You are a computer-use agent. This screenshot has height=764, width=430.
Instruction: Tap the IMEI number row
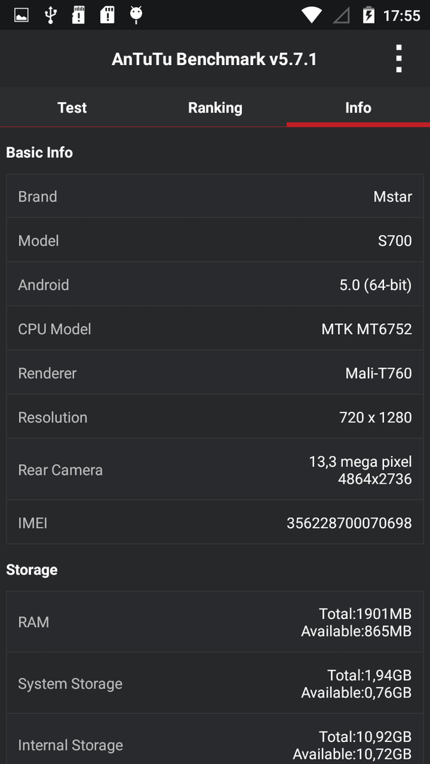(x=215, y=523)
